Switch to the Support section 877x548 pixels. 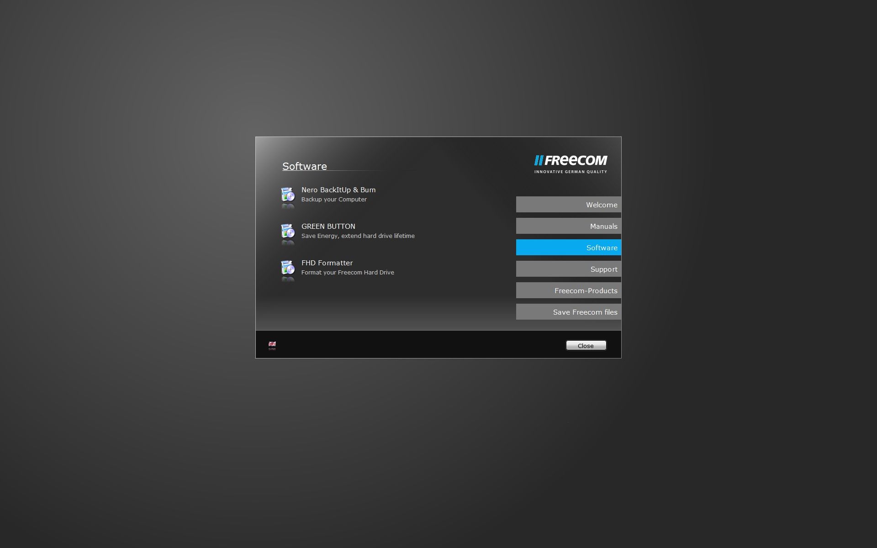point(569,269)
